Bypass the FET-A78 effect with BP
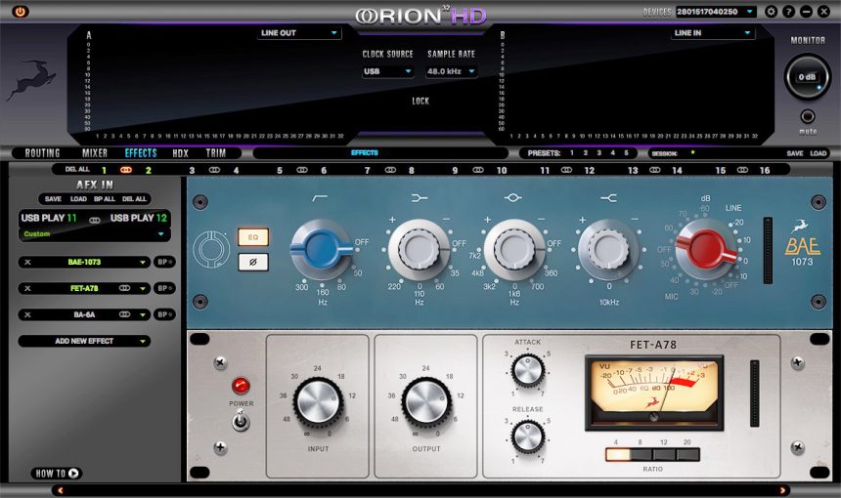Screen dimensions: 841x498 (x=163, y=288)
